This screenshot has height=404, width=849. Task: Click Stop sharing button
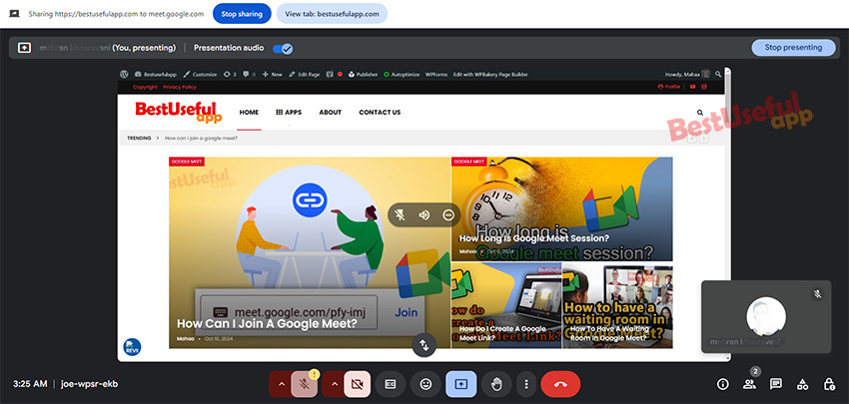coord(242,14)
